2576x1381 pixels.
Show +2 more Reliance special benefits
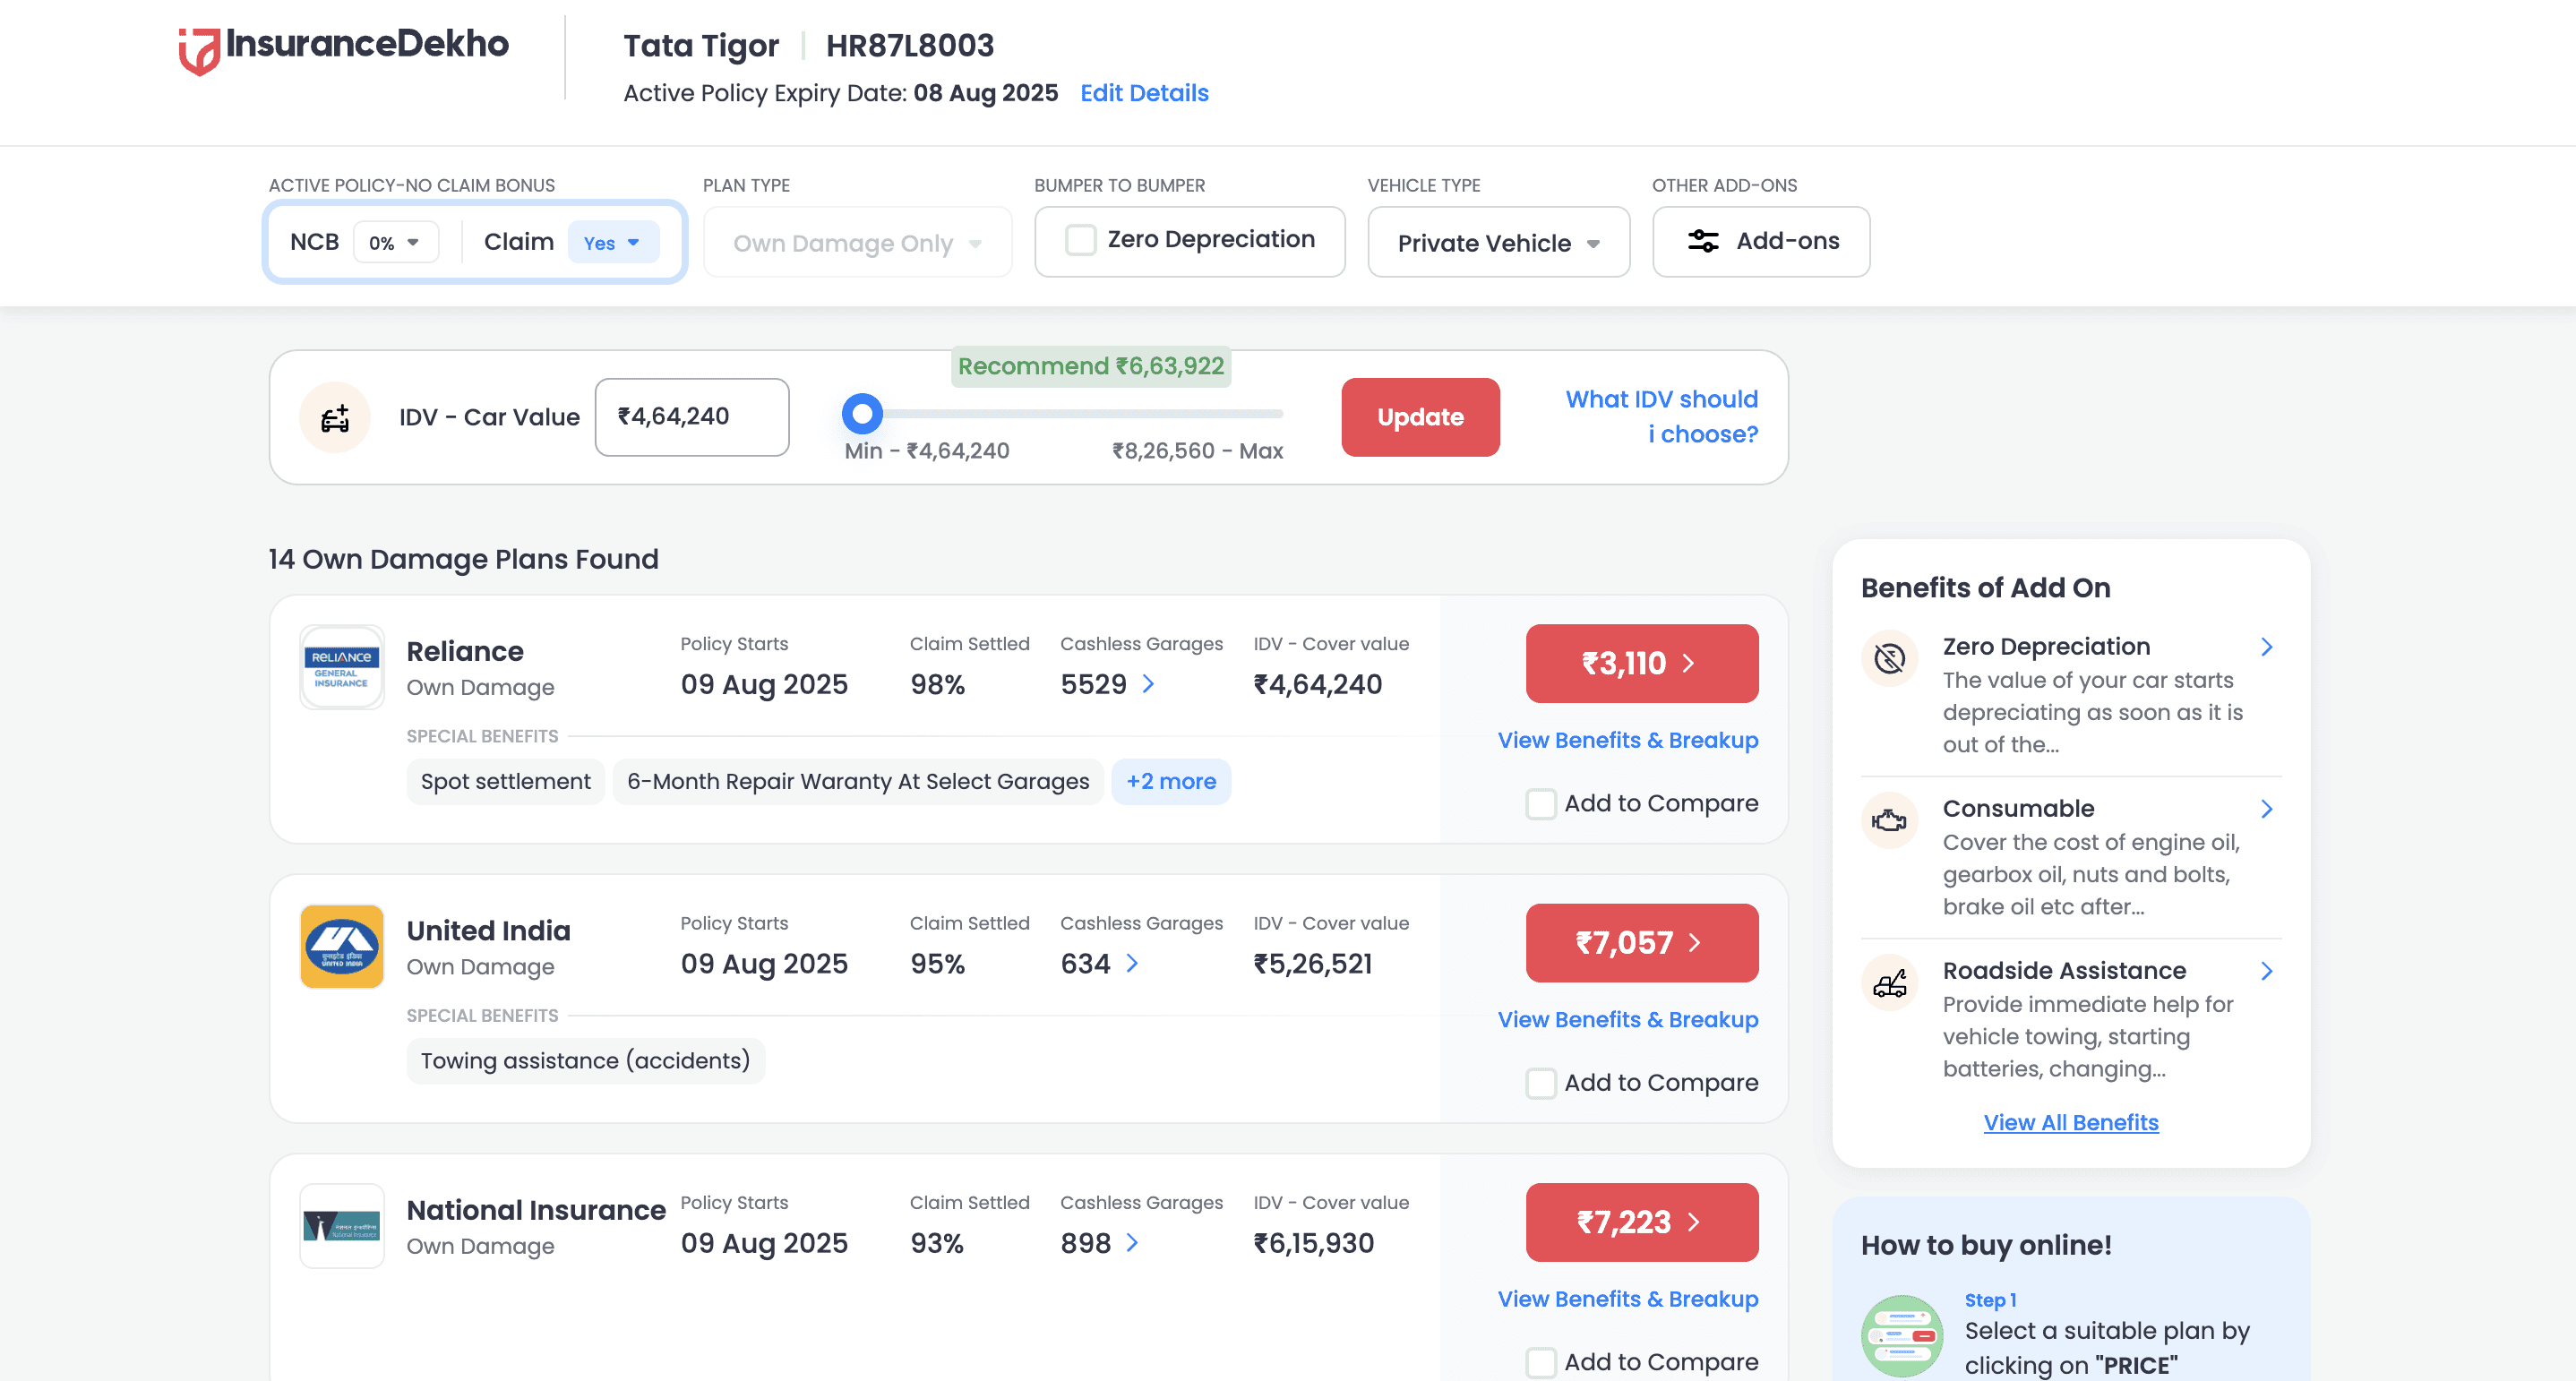pyautogui.click(x=1170, y=782)
